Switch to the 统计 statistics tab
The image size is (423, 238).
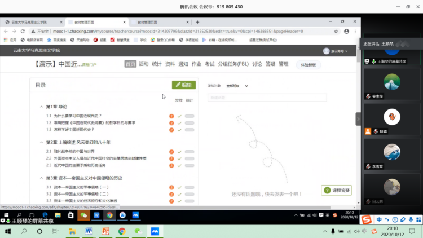tap(156, 64)
